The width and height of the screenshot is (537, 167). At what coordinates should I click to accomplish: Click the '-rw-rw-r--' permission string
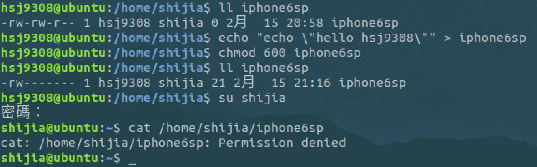pyautogui.click(x=38, y=23)
